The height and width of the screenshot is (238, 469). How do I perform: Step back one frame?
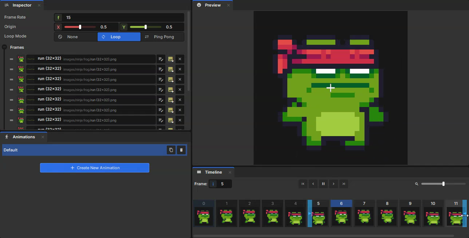pyautogui.click(x=313, y=184)
